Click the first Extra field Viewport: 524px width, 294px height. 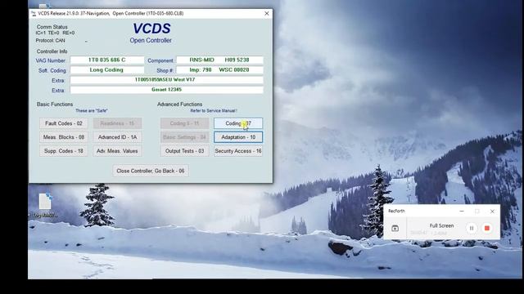point(166,80)
